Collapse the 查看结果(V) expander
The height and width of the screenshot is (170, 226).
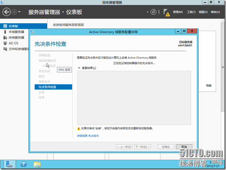tap(79, 68)
